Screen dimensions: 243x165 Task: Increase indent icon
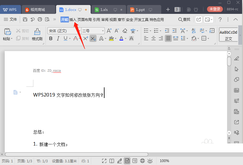(x=174, y=31)
